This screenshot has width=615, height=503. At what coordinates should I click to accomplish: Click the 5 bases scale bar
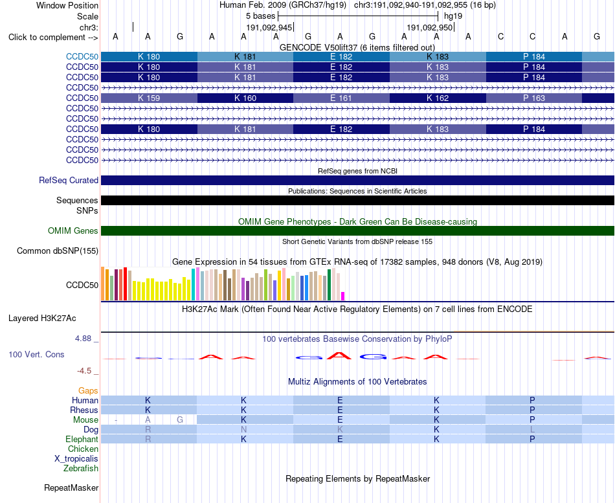[x=358, y=16]
